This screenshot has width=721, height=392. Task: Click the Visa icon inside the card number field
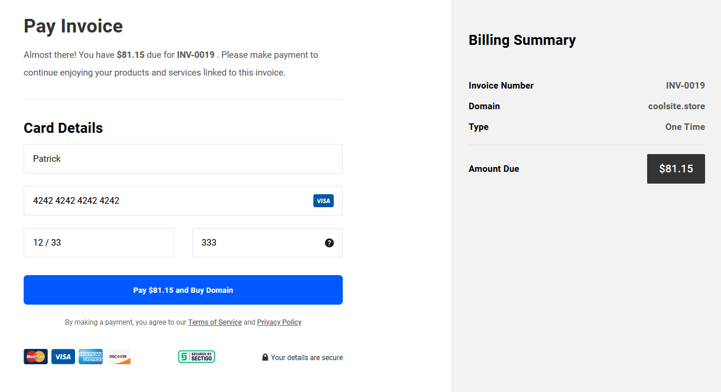pyautogui.click(x=323, y=201)
